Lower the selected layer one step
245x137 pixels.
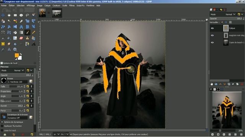click(x=225, y=84)
